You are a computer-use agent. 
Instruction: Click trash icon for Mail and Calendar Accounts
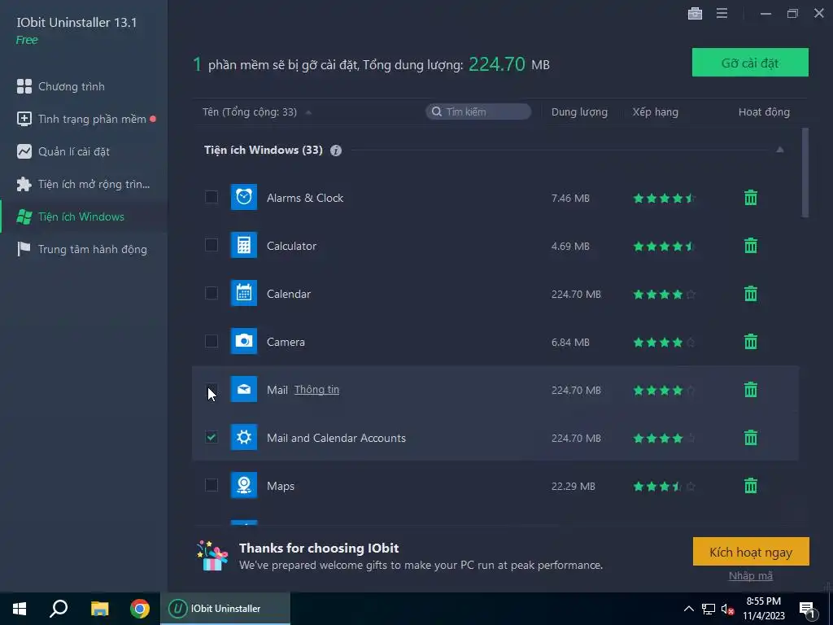click(x=751, y=438)
